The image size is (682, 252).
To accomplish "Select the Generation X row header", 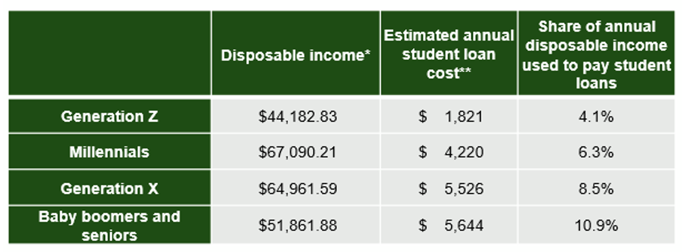I will point(110,188).
